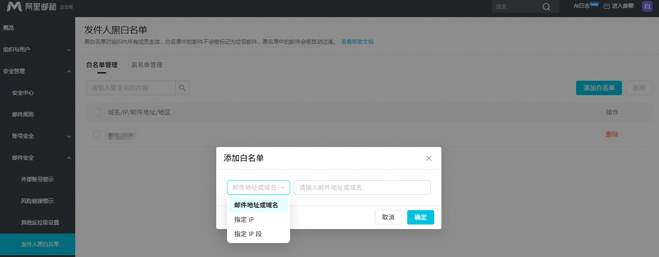Click the whitelist query search icon
This screenshot has width=659, height=257.
point(182,88)
